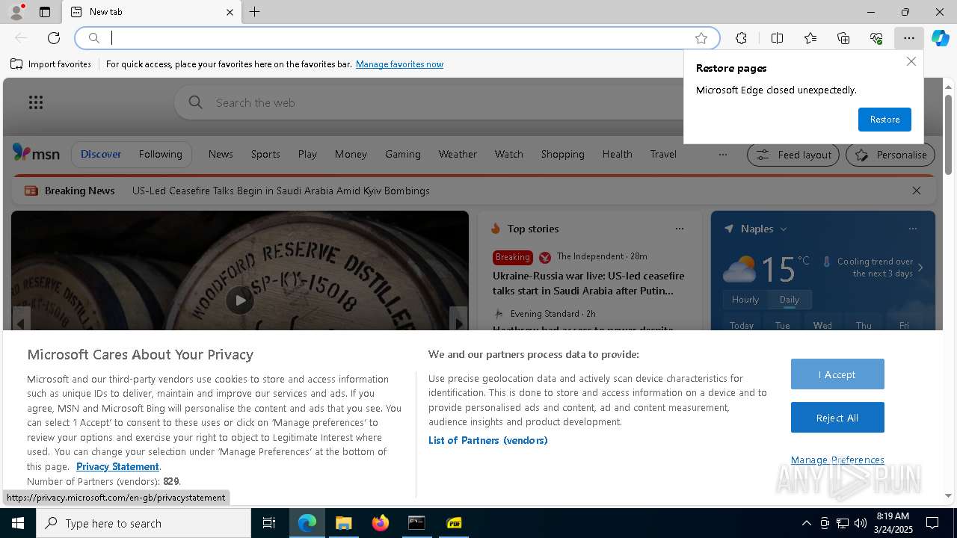
Task: Close the Breaking News banner
Action: pyautogui.click(x=916, y=191)
